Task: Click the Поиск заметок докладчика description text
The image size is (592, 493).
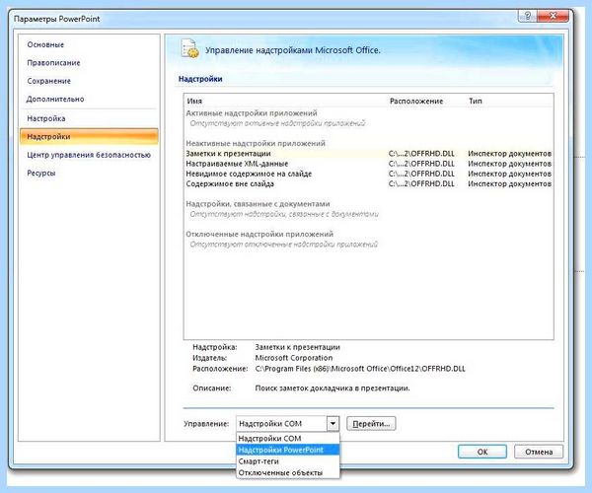Action: 333,387
